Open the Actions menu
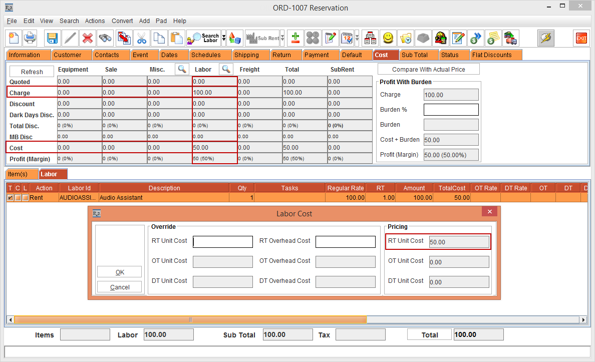The image size is (595, 362). coord(95,21)
